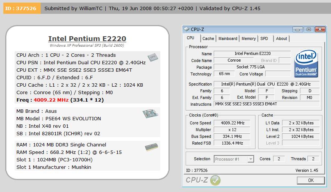Click the Revision field M0
Screen dimensions: 331x192
point(309,97)
